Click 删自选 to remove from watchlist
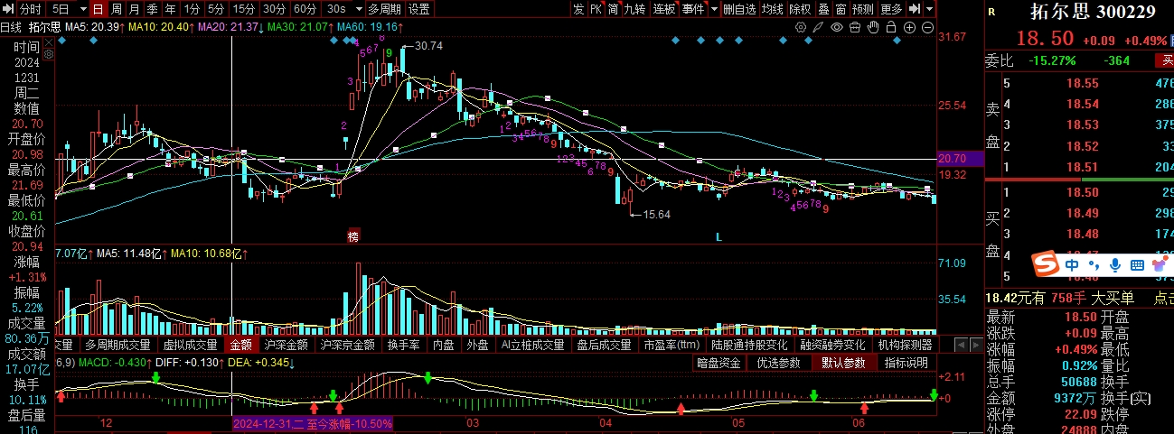Screen dimensions: 1174x434 (x=739, y=9)
